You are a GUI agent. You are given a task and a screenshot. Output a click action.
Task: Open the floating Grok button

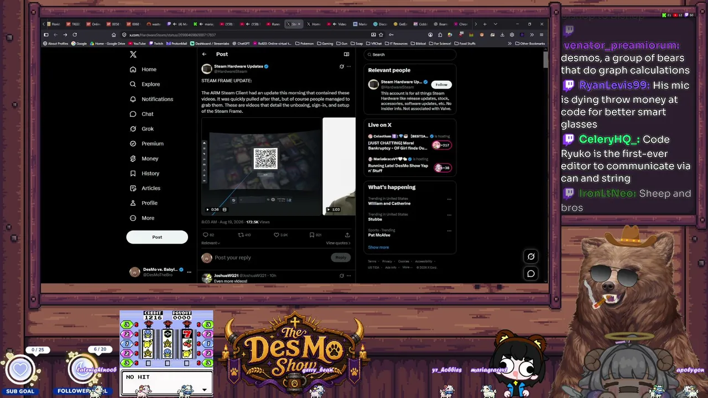(531, 256)
